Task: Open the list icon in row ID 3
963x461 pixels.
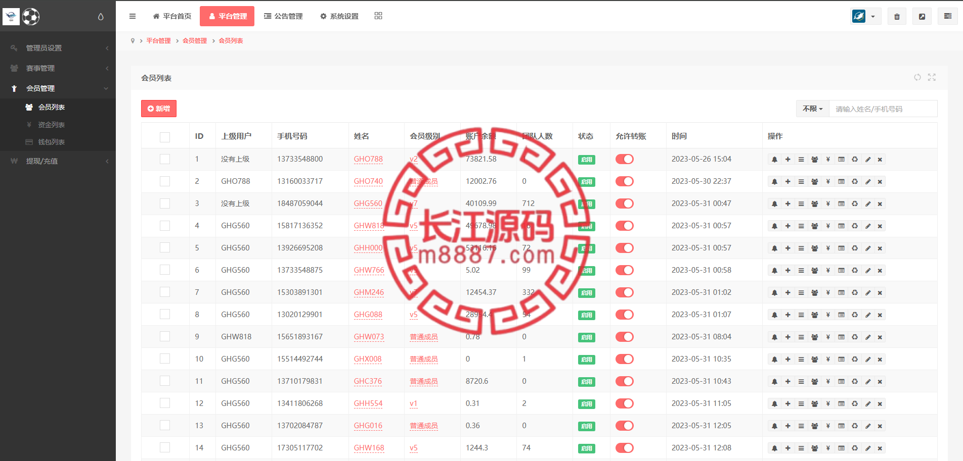Action: point(801,204)
